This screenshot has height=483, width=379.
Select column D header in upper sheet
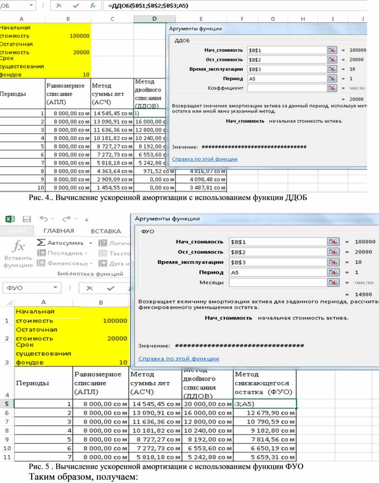(x=154, y=19)
